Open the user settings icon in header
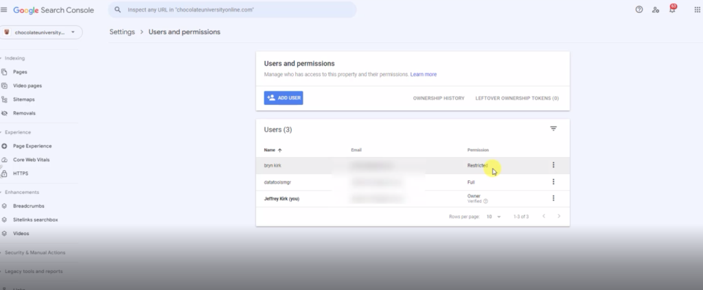The height and width of the screenshot is (290, 703). (x=656, y=10)
